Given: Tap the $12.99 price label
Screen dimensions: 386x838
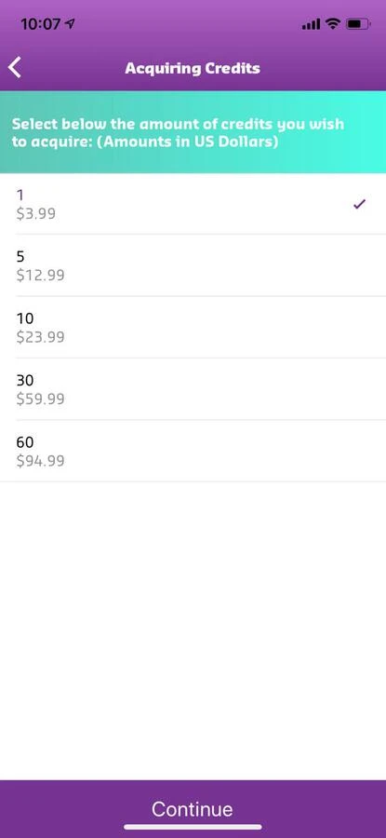Looking at the screenshot, I should (41, 276).
